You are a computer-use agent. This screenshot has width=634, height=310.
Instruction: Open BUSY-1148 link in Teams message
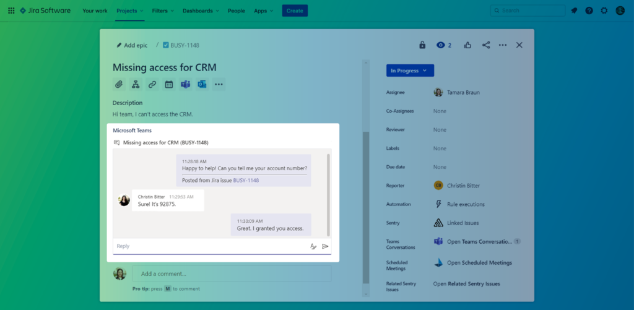pos(246,180)
